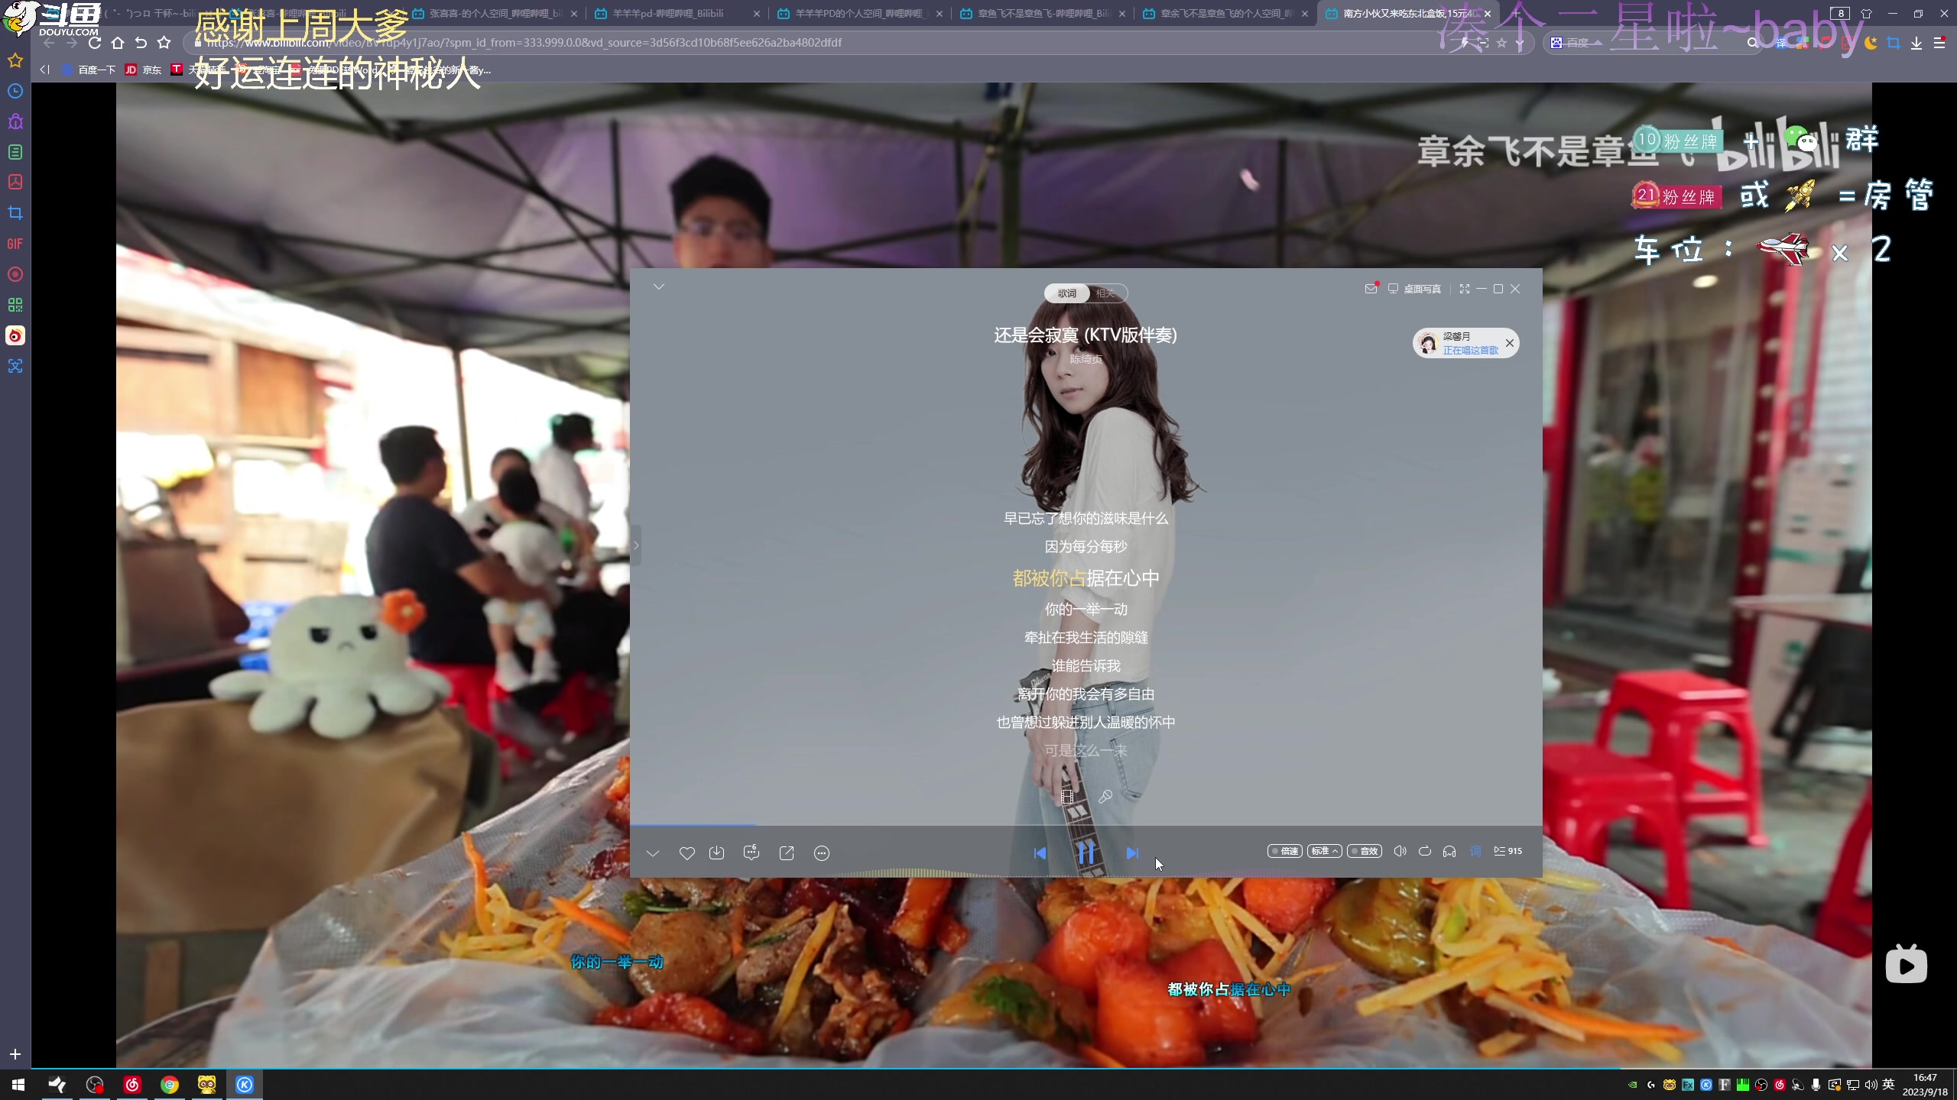Toggle the 音效 sound effect switch
The height and width of the screenshot is (1100, 1957).
1365,851
